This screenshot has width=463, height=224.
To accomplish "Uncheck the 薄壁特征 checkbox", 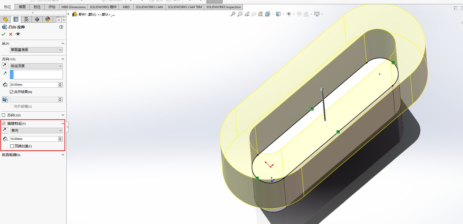I will 3,124.
